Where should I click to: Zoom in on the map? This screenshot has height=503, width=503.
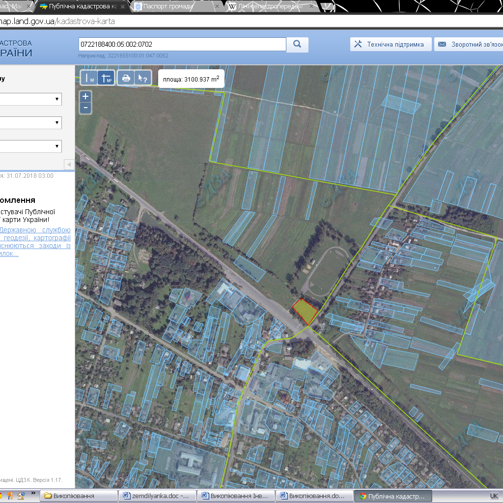pos(85,96)
